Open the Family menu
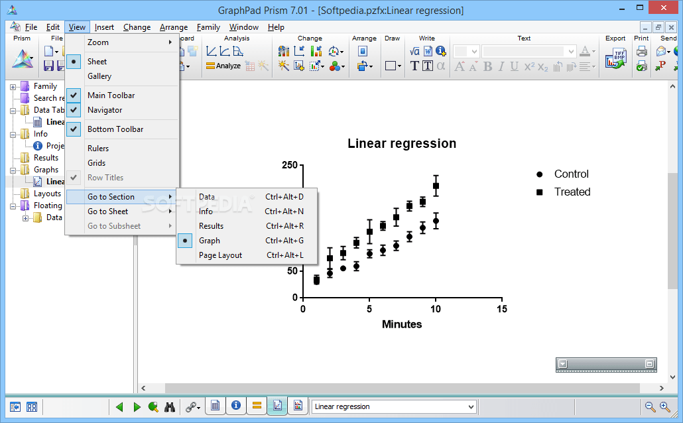This screenshot has height=423, width=683. [x=208, y=27]
